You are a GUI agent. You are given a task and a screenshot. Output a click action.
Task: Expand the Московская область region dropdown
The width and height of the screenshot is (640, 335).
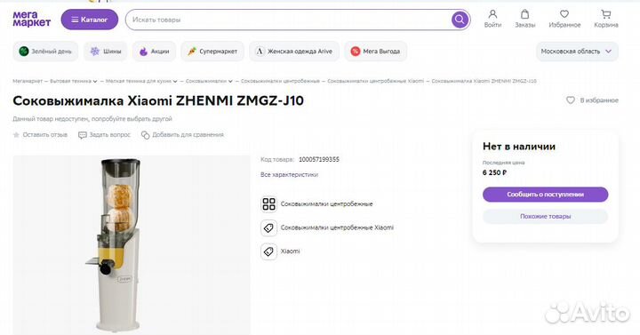pyautogui.click(x=577, y=52)
